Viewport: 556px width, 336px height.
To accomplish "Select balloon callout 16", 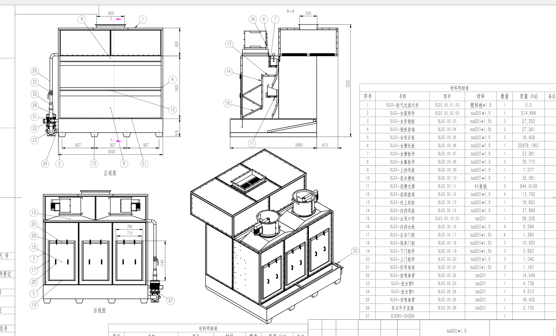I will [x=228, y=103].
